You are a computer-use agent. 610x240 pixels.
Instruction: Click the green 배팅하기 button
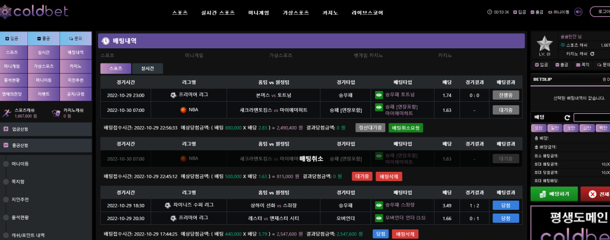(x=554, y=194)
